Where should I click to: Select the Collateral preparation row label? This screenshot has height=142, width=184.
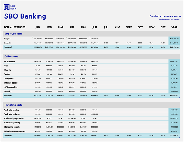14,119
